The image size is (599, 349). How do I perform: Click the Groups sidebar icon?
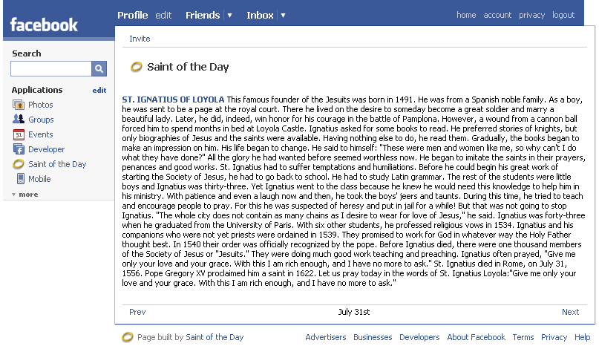[x=19, y=120]
